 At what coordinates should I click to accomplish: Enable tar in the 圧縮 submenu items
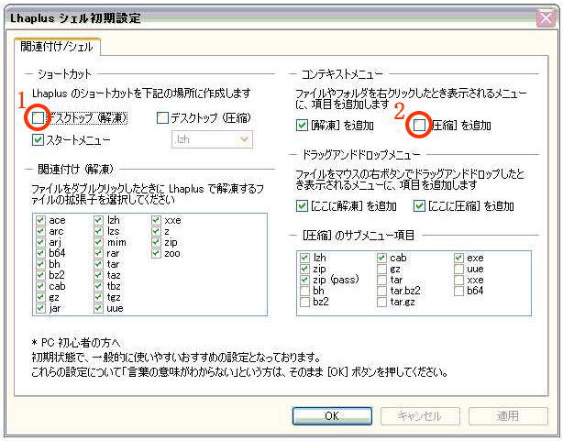pos(381,280)
